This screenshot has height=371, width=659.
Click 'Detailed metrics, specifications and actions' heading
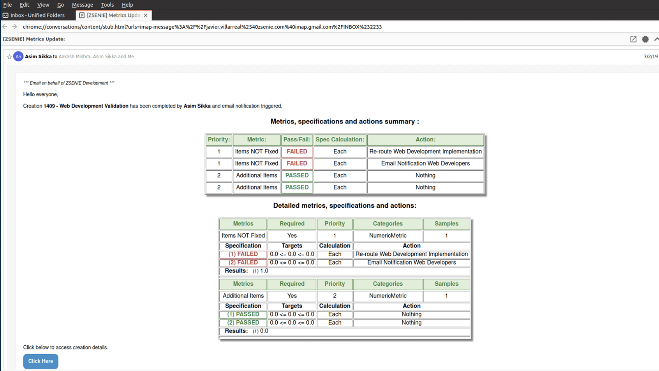(x=345, y=206)
